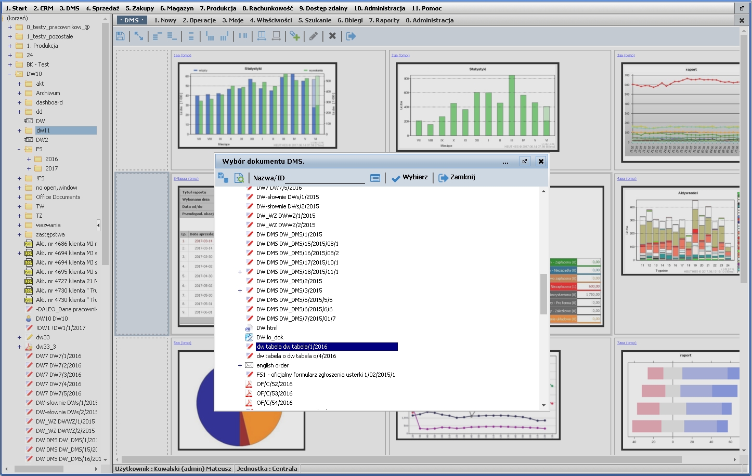Select the dw11 folder in tree
The width and height of the screenshot is (752, 476).
[66, 130]
